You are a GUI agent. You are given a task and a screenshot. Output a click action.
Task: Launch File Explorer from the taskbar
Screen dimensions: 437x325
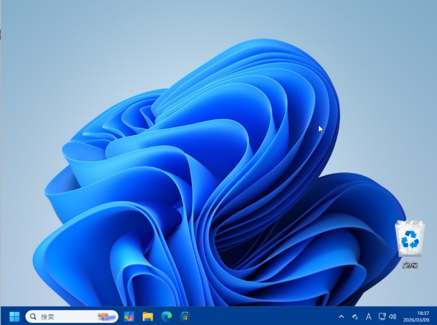(148, 317)
